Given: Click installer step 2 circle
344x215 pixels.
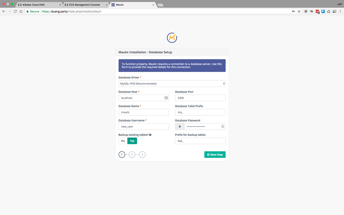Looking at the screenshot, I should point(132,154).
